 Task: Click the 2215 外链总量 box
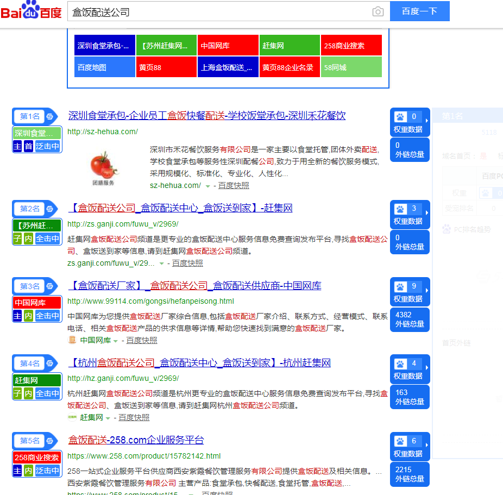point(410,474)
